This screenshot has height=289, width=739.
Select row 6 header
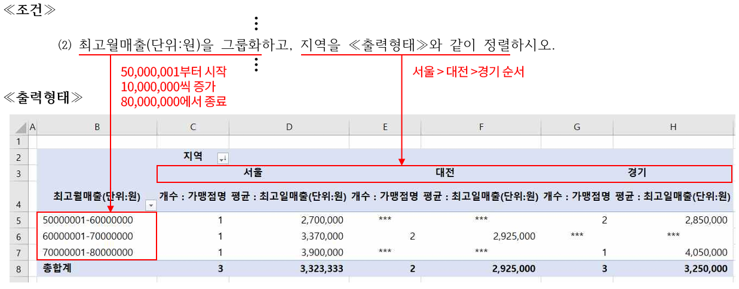click(19, 236)
